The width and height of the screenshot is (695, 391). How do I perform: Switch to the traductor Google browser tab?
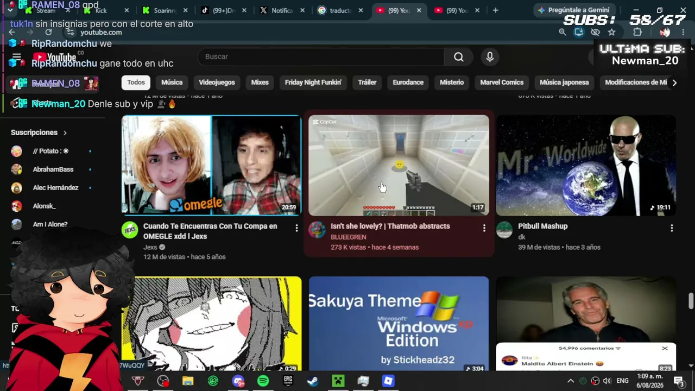[x=340, y=10]
